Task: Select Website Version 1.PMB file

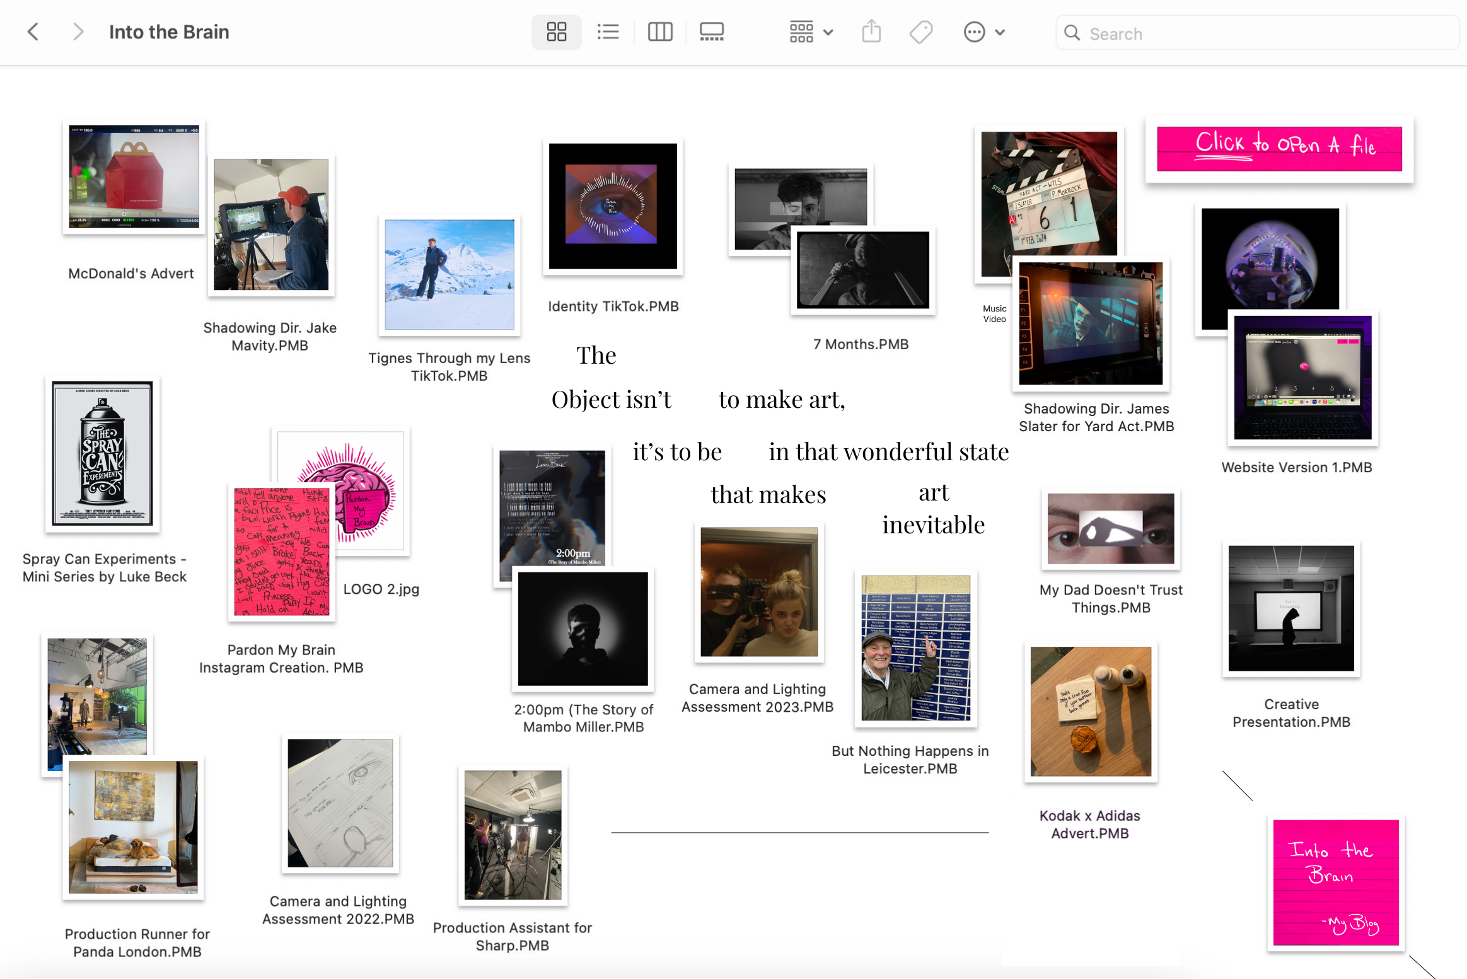Action: point(1302,378)
